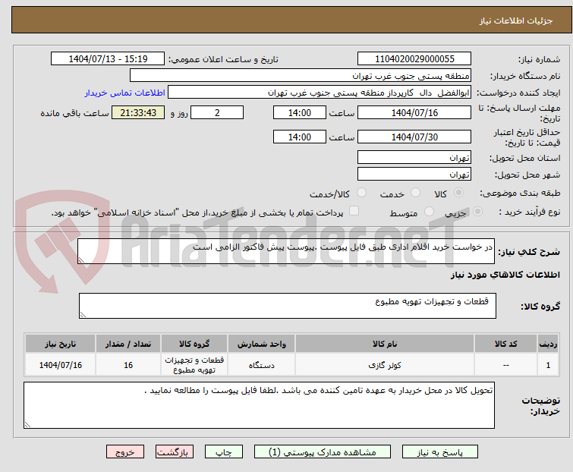
Task: Click the جزئیات اطلاعات نیاز page title
Action: coord(516,20)
